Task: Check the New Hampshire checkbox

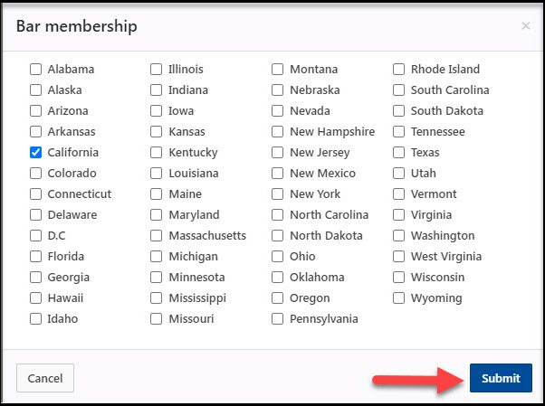Action: 278,132
